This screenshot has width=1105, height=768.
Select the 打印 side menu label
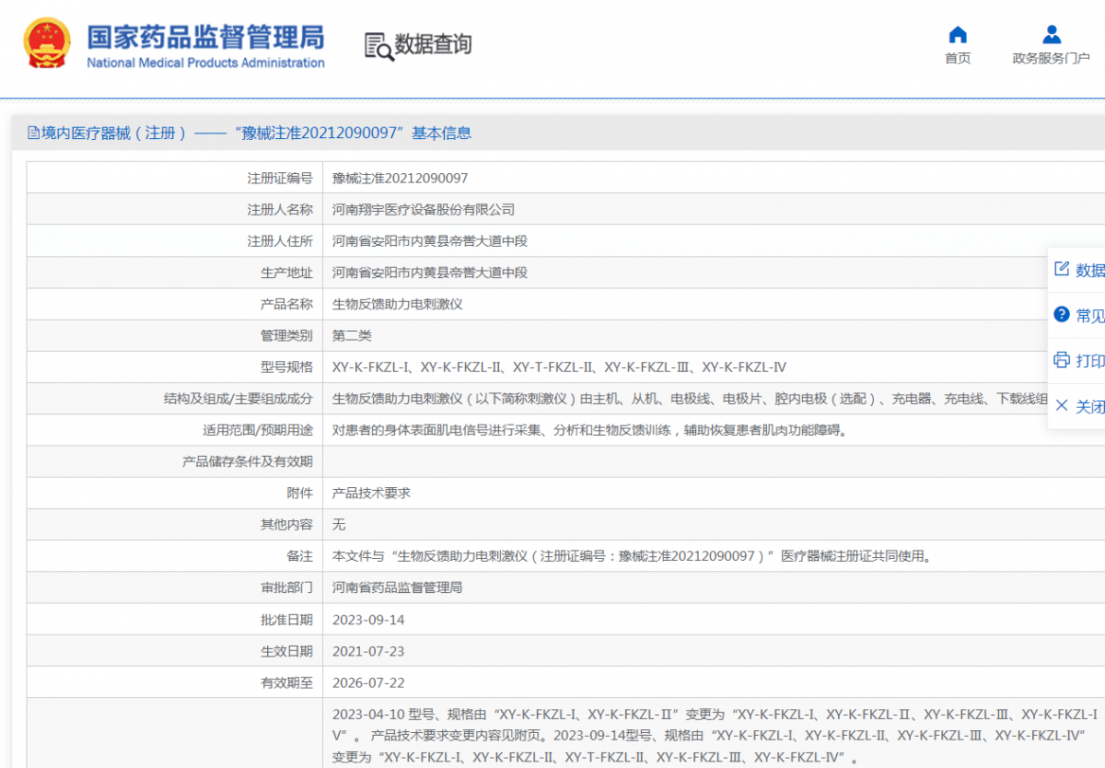pos(1090,360)
